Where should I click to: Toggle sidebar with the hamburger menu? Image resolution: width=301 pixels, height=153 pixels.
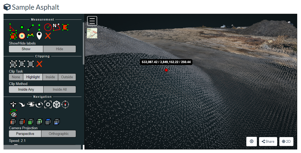coord(92,21)
